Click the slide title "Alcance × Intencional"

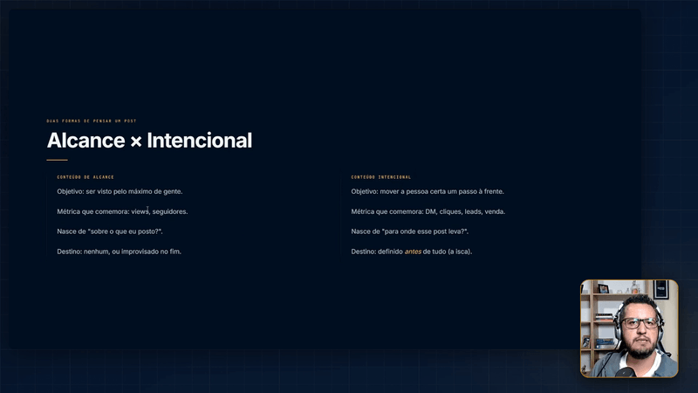point(149,141)
